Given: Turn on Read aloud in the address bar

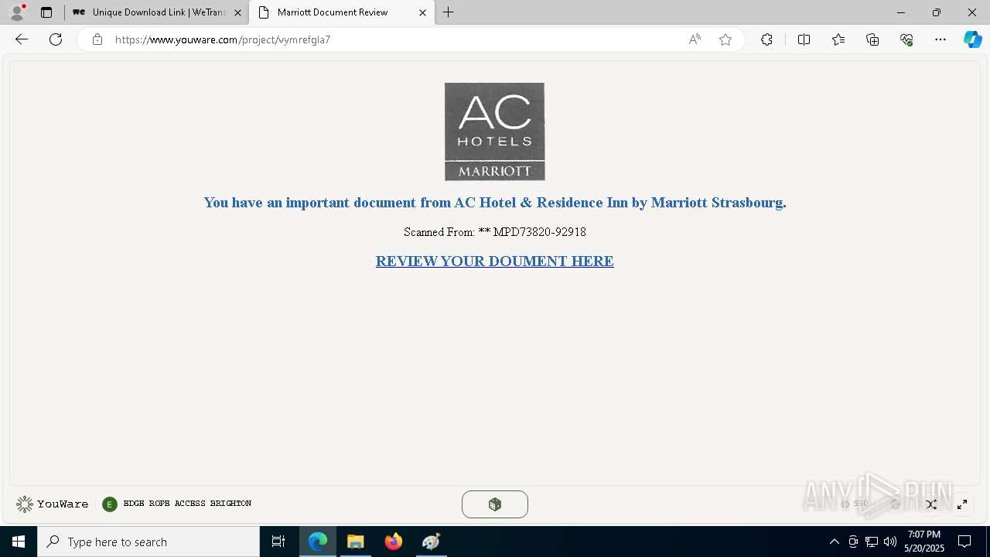Looking at the screenshot, I should (x=695, y=39).
